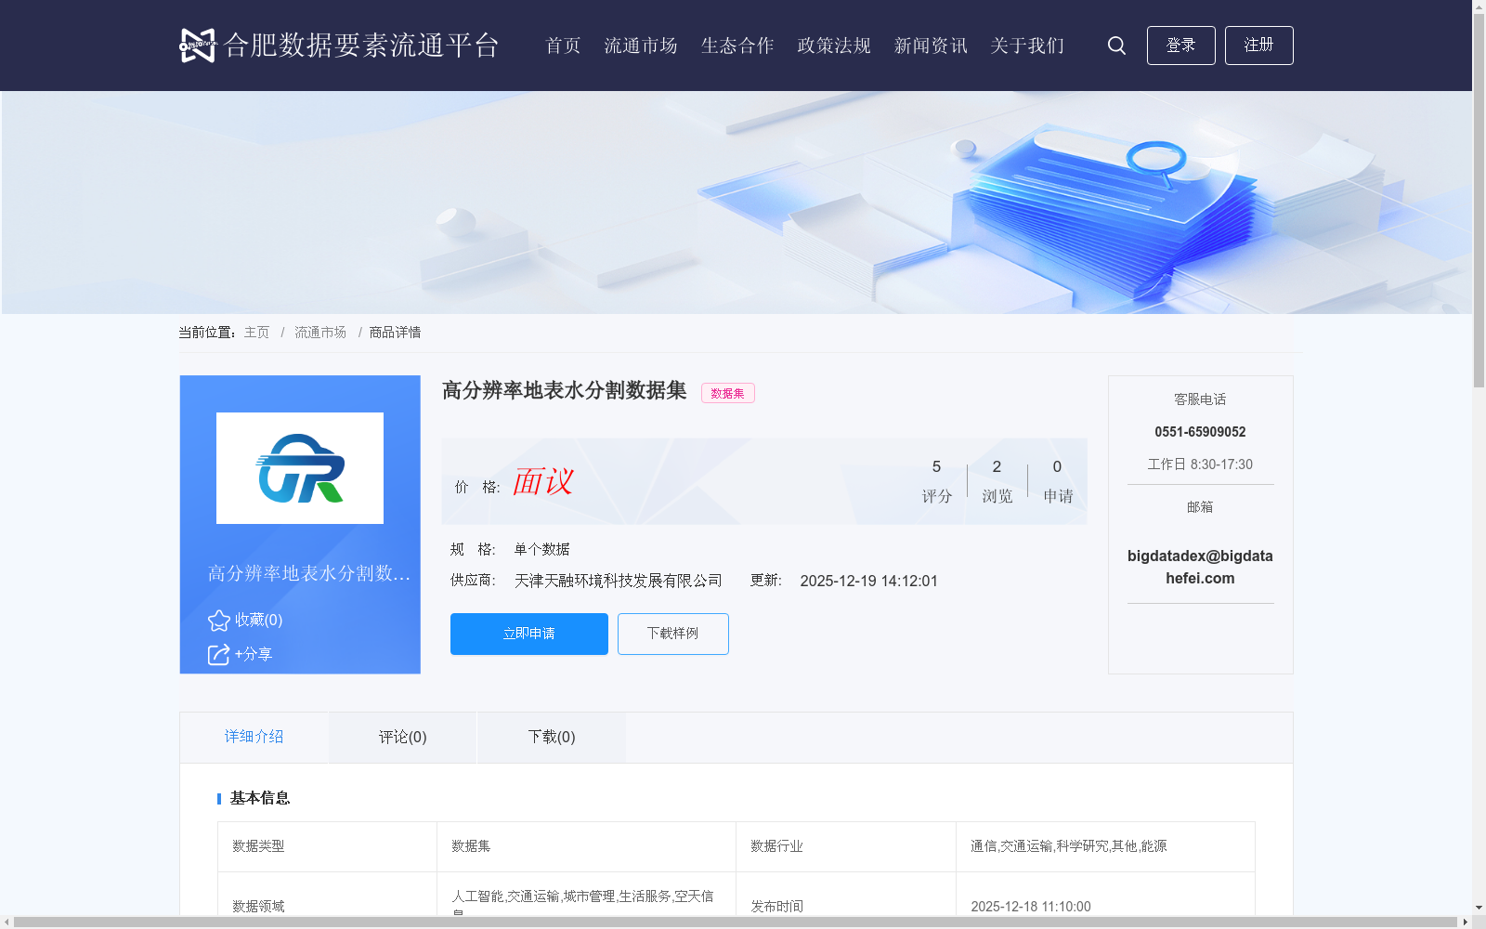
Task: Click the dataset title 高分辨率地表水分割数据集
Action: pos(565,391)
